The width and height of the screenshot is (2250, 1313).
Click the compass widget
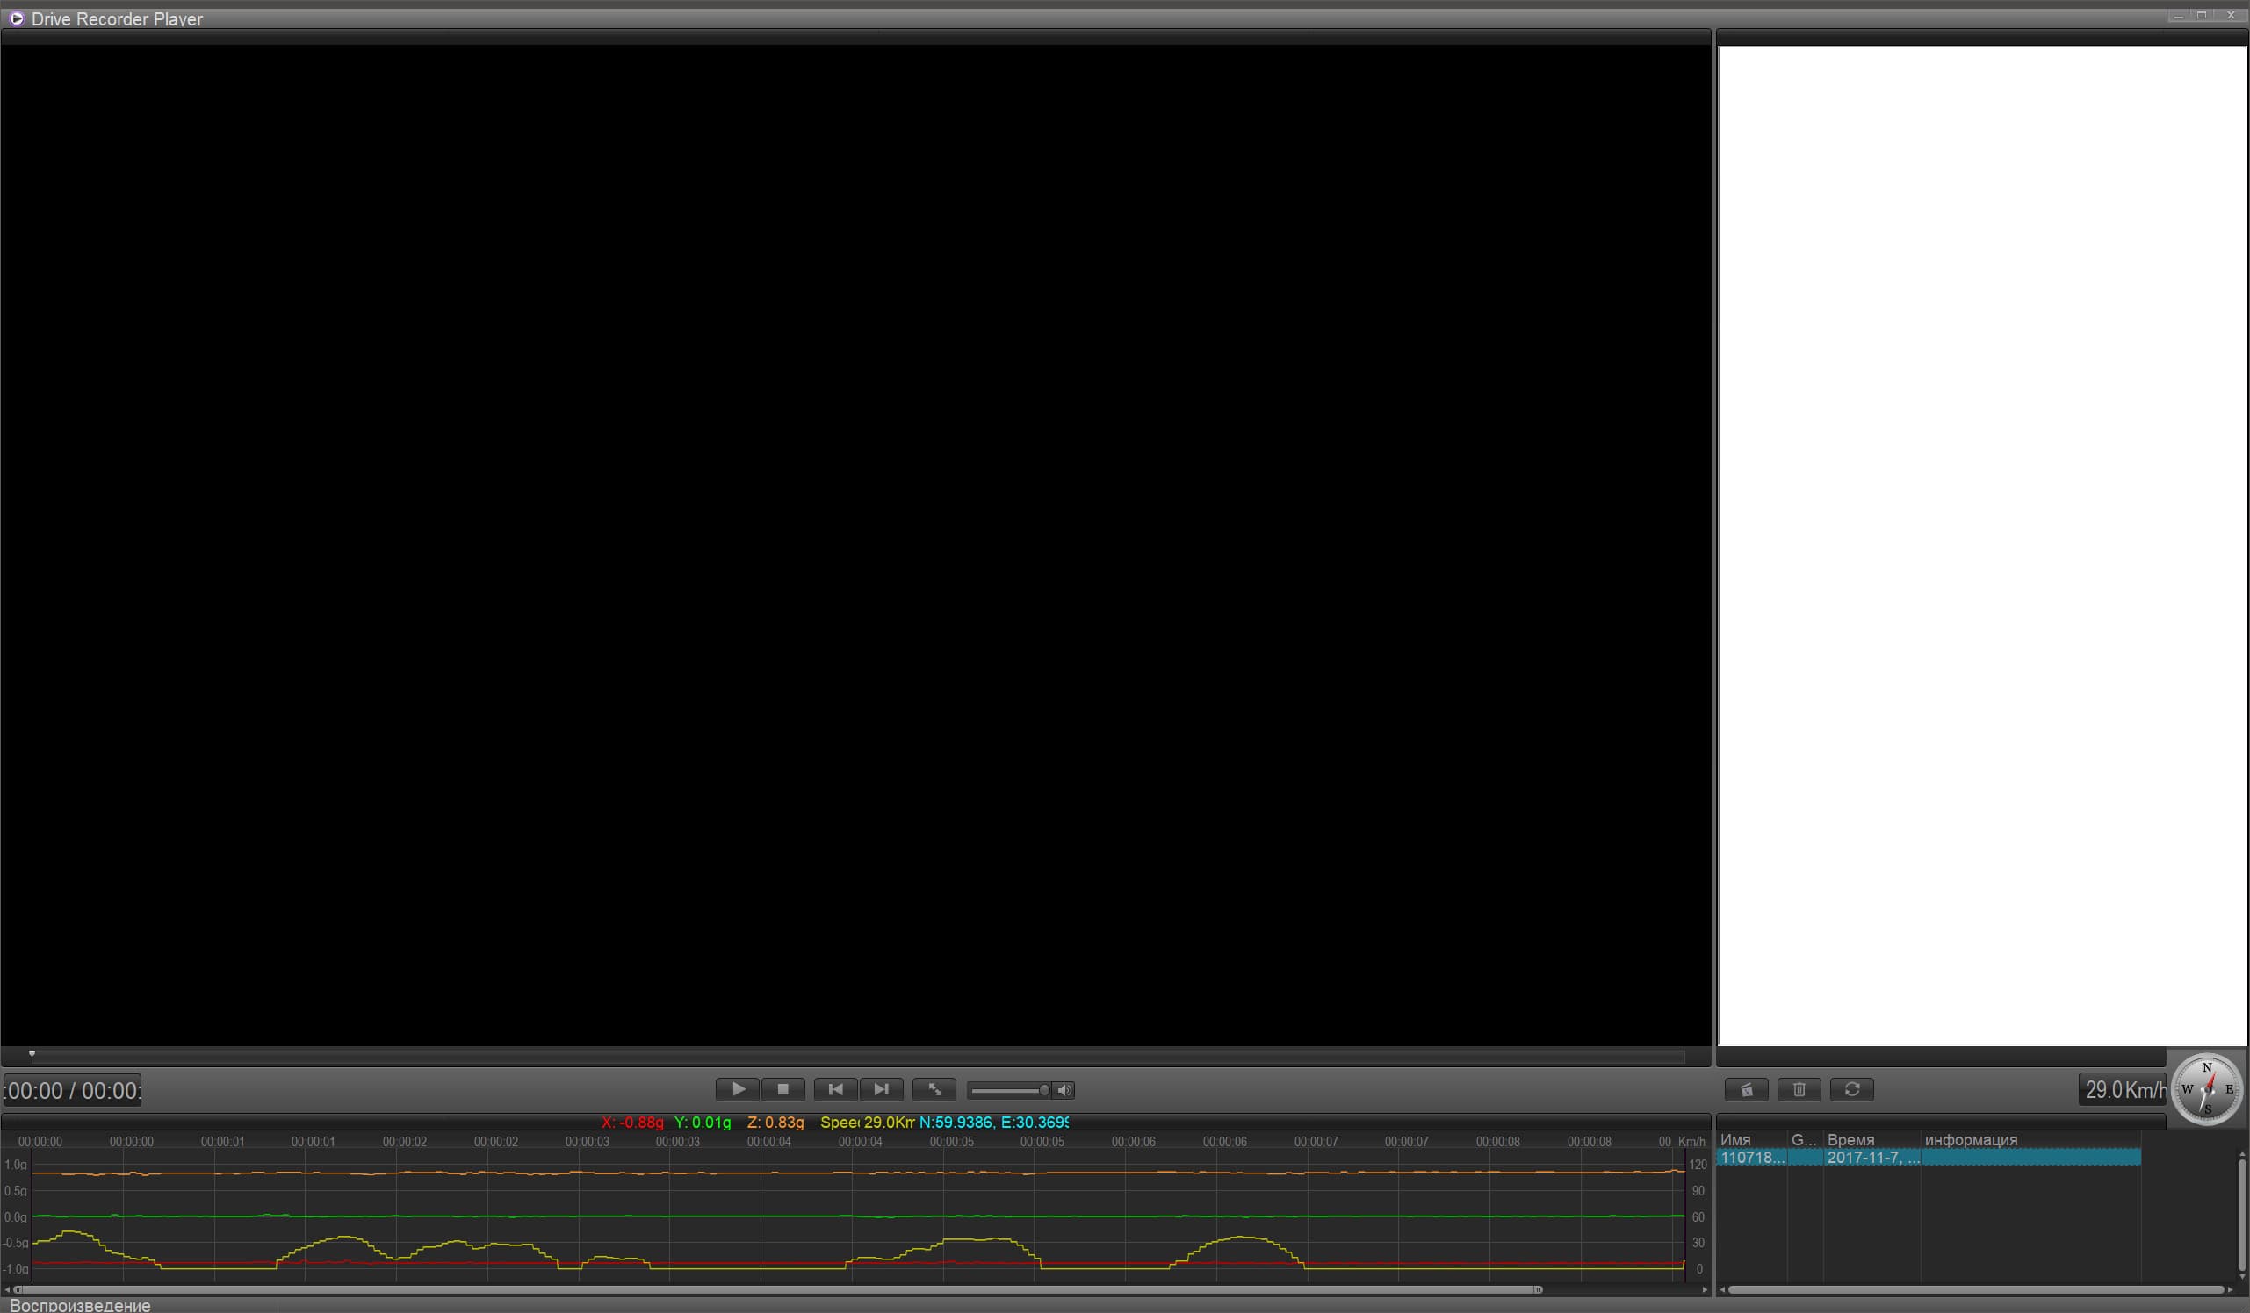[x=2207, y=1089]
